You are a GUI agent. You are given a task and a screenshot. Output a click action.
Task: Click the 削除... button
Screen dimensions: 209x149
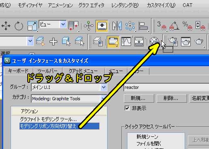click(172, 98)
